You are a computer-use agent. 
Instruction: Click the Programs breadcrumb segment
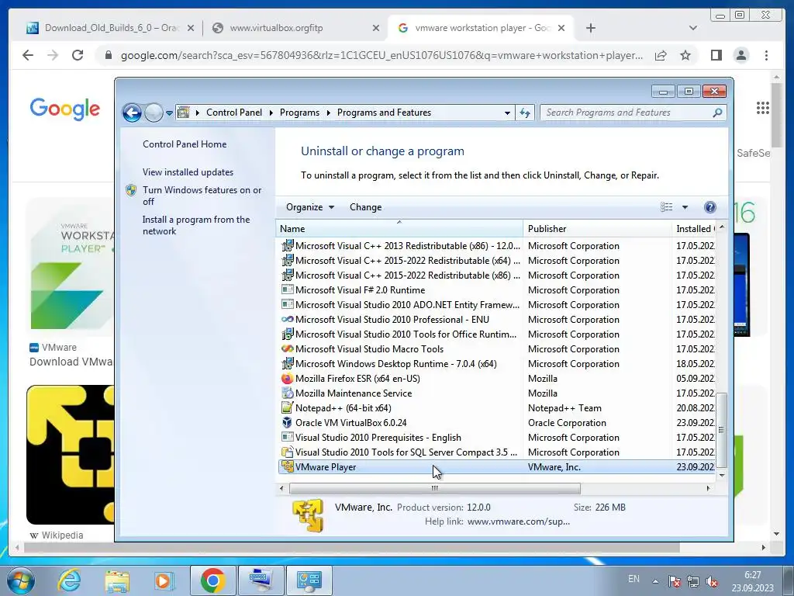pos(299,113)
